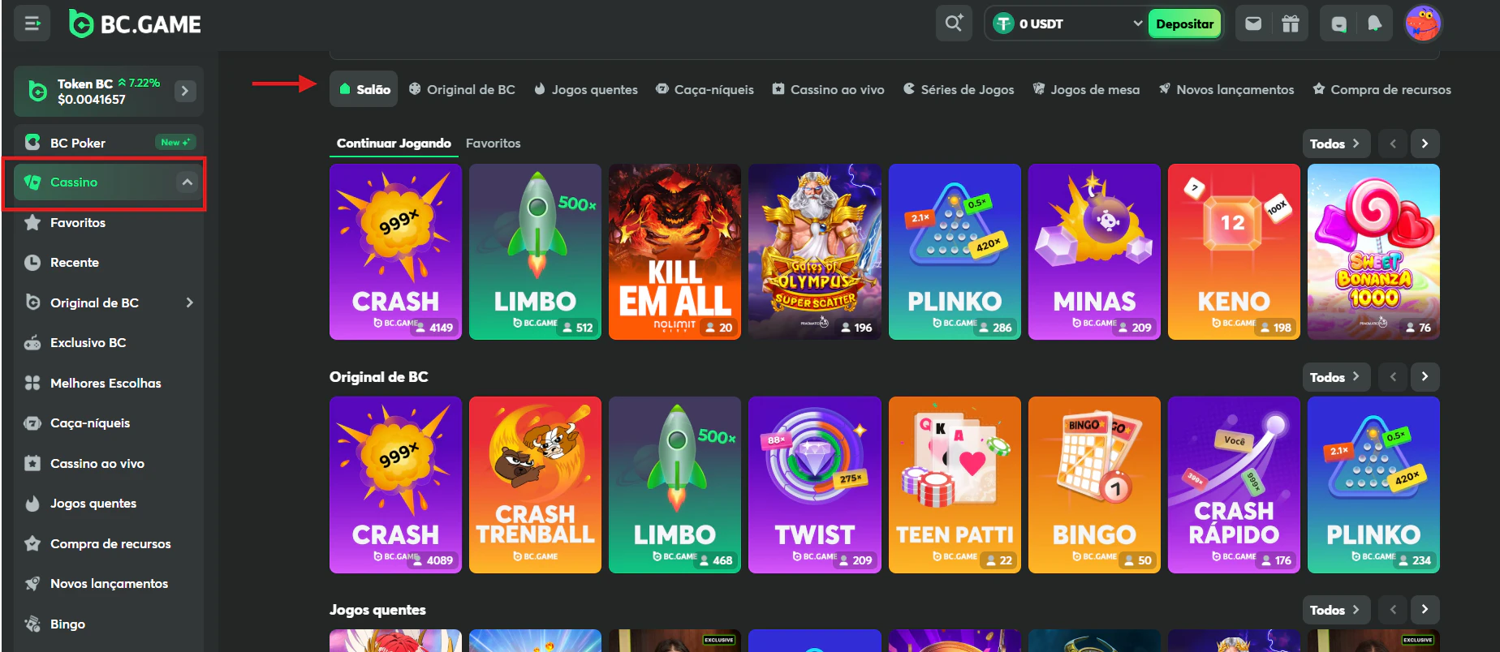
Task: Click the BC.GAME logo
Action: tap(135, 24)
